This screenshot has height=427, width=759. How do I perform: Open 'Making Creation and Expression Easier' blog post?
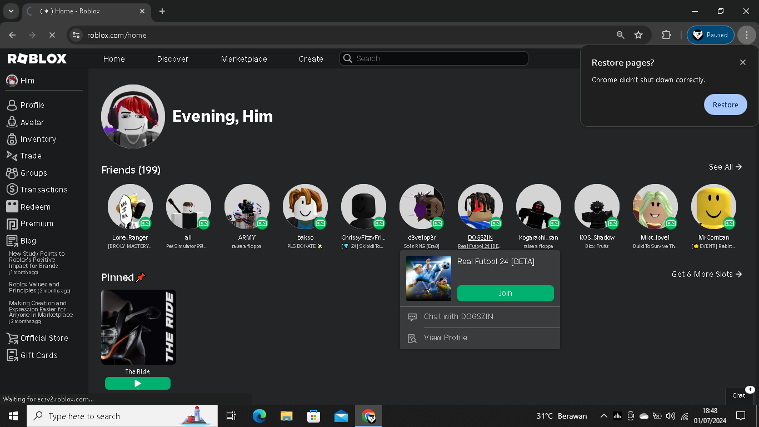[x=41, y=312]
